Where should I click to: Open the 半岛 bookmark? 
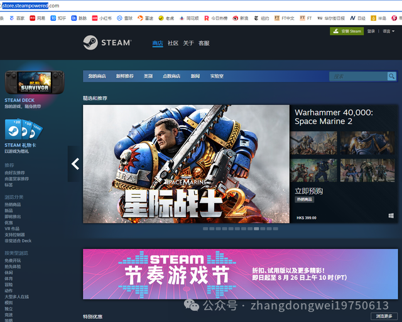[378, 18]
